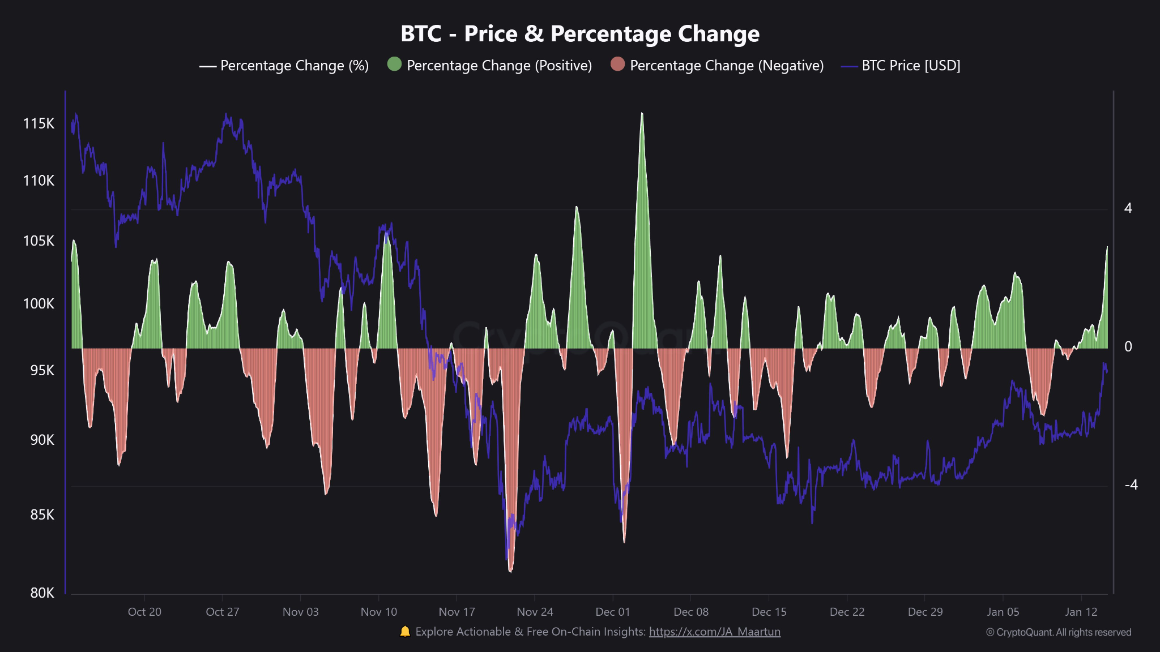Open the x.com/JA_Maartun link
1160x652 pixels.
tap(714, 632)
